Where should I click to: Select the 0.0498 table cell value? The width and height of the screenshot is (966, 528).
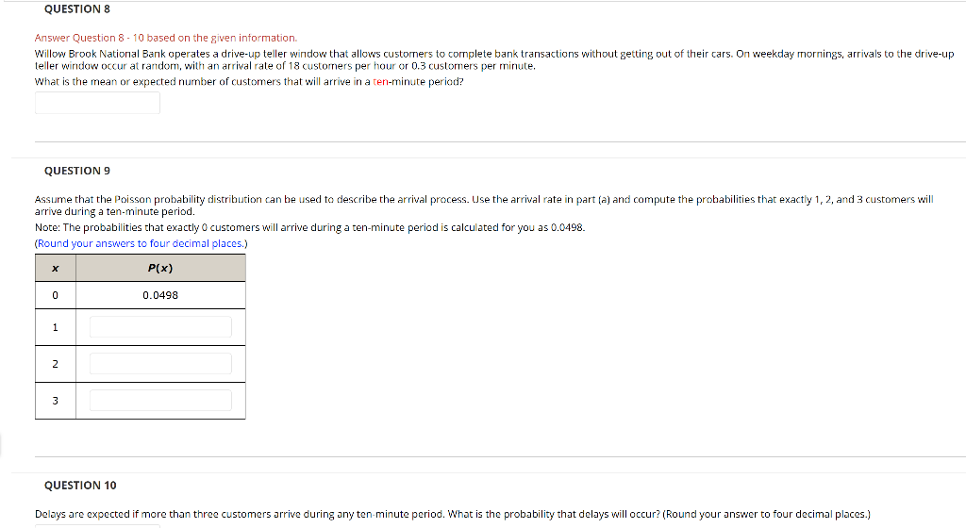(160, 295)
